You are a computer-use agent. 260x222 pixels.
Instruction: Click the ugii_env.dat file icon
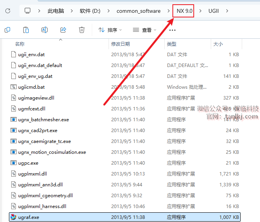[14, 54]
